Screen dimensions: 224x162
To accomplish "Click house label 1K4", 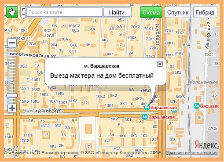I will 122,136.
